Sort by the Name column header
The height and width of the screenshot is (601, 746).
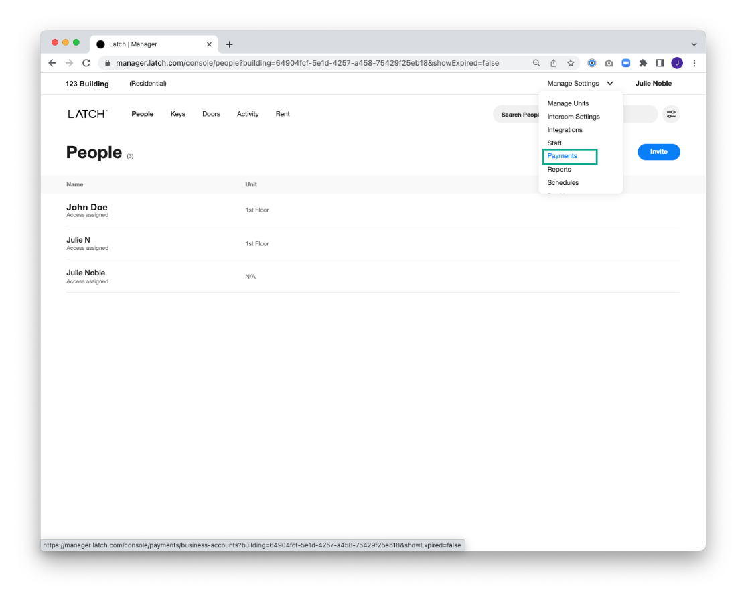coord(75,184)
